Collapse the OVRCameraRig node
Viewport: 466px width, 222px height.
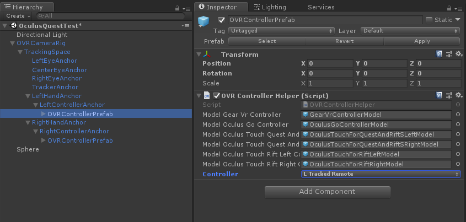pyautogui.click(x=12, y=44)
